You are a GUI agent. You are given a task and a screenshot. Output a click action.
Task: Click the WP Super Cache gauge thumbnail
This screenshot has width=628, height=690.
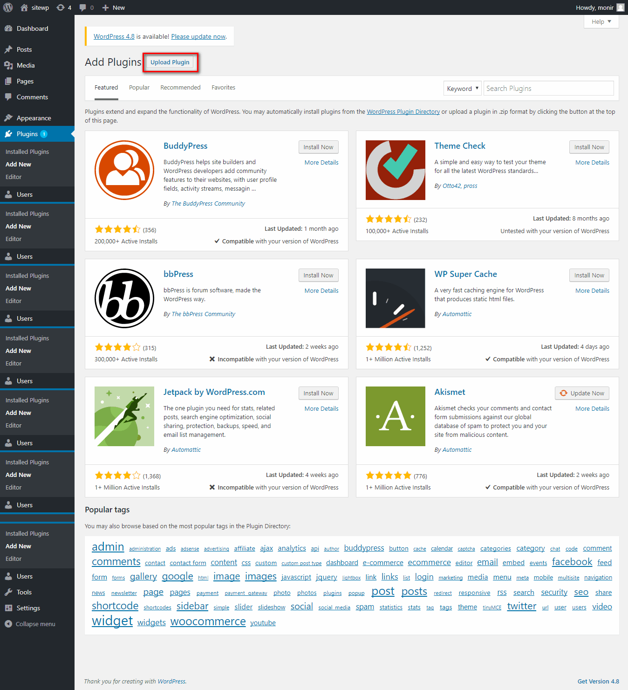(x=396, y=298)
